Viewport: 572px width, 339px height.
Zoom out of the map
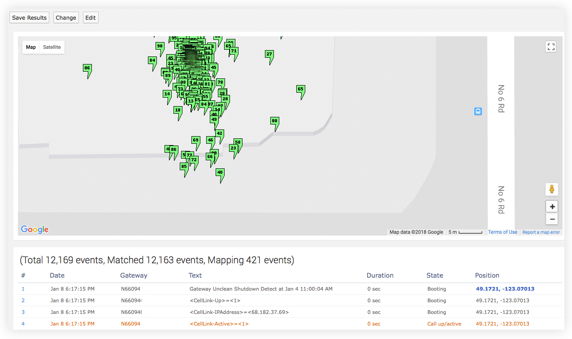(x=552, y=219)
